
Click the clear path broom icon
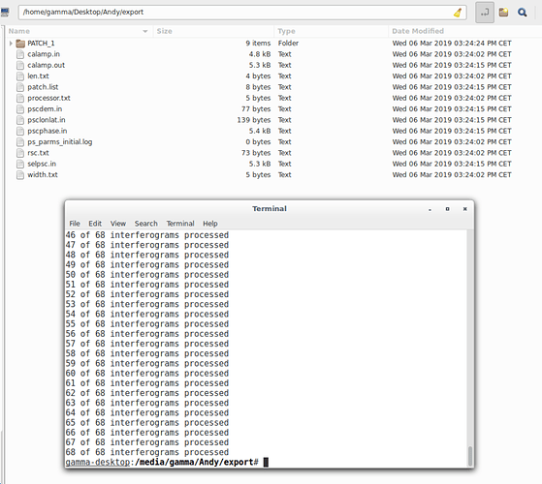(x=458, y=13)
